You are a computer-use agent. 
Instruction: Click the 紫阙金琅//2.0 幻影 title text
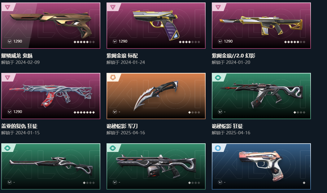point(233,56)
